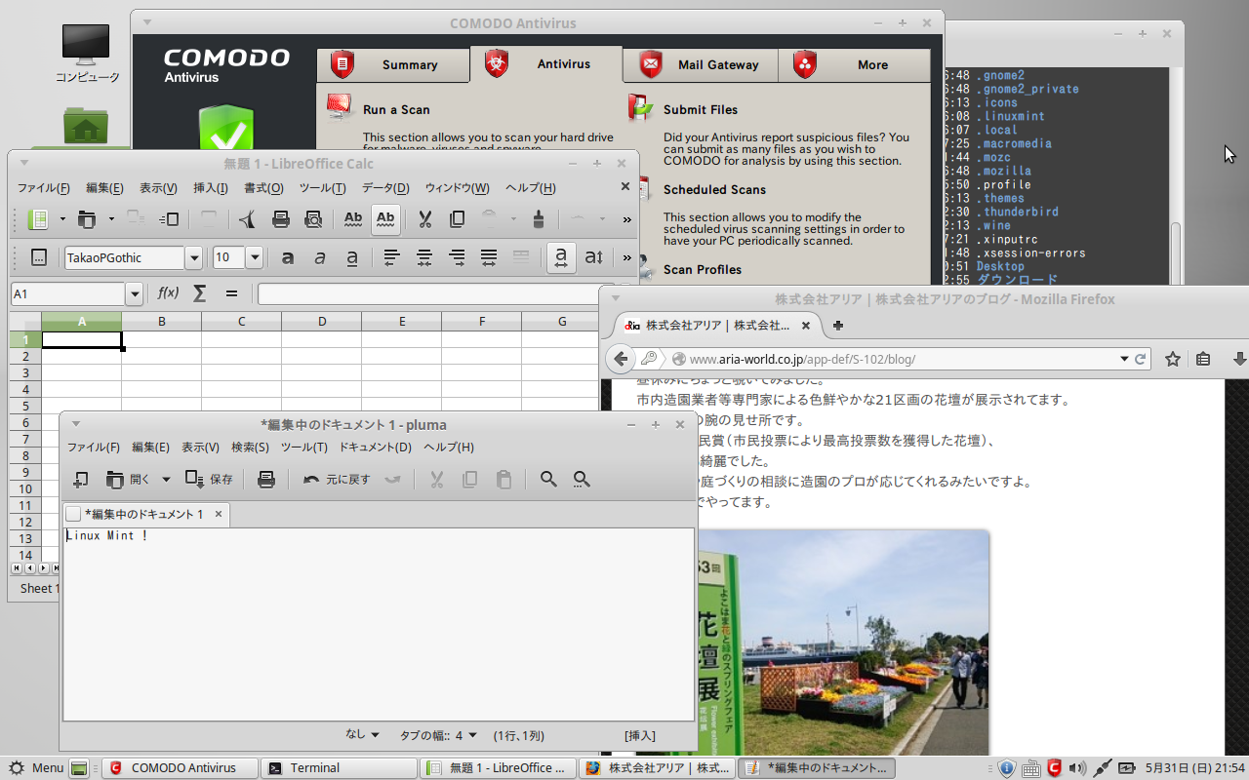Center horizontally in Calc toolbar
The width and height of the screenshot is (1249, 780).
(424, 257)
